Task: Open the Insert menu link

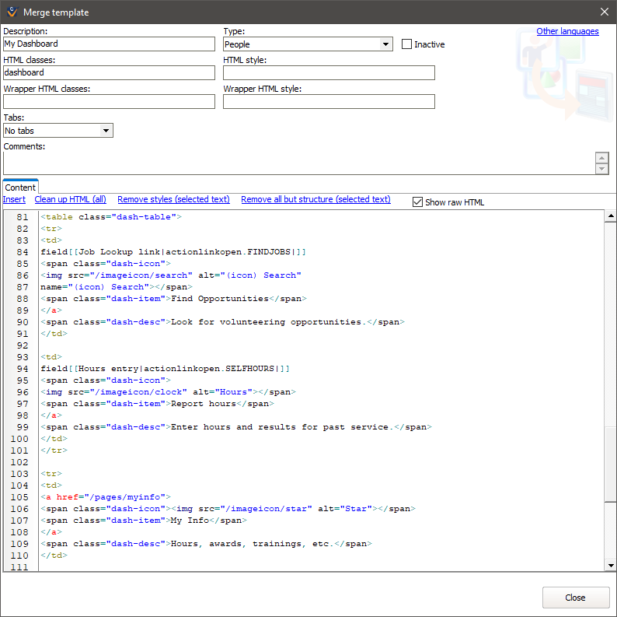Action: (x=14, y=199)
